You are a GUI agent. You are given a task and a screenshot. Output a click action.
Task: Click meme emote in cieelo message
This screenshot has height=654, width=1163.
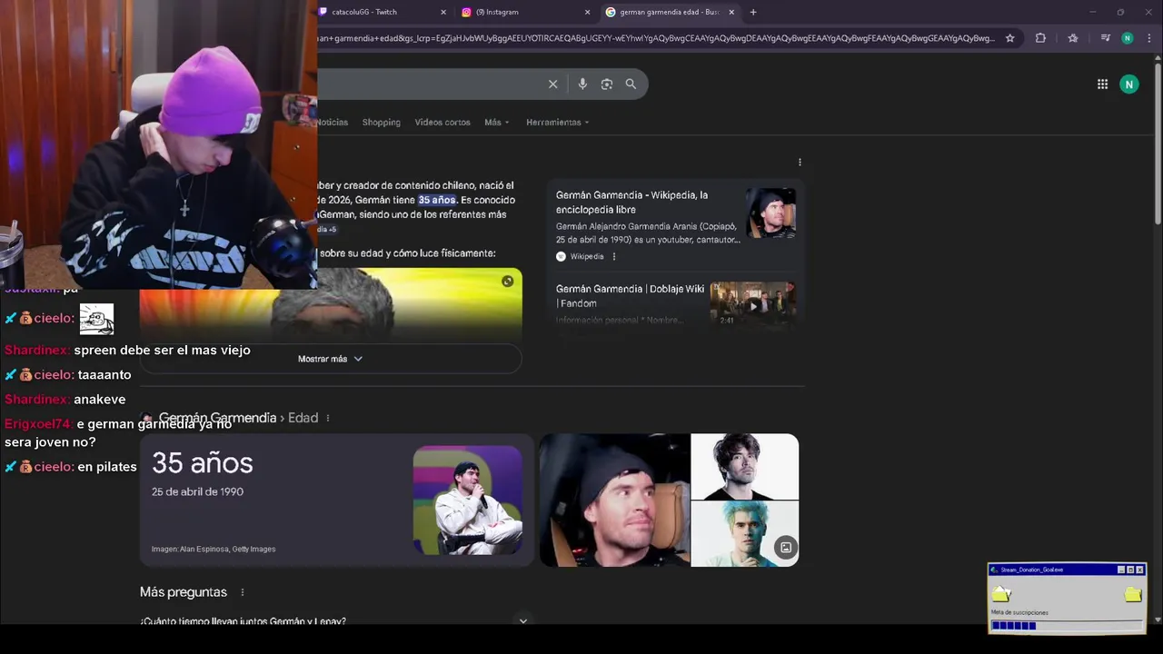96,319
